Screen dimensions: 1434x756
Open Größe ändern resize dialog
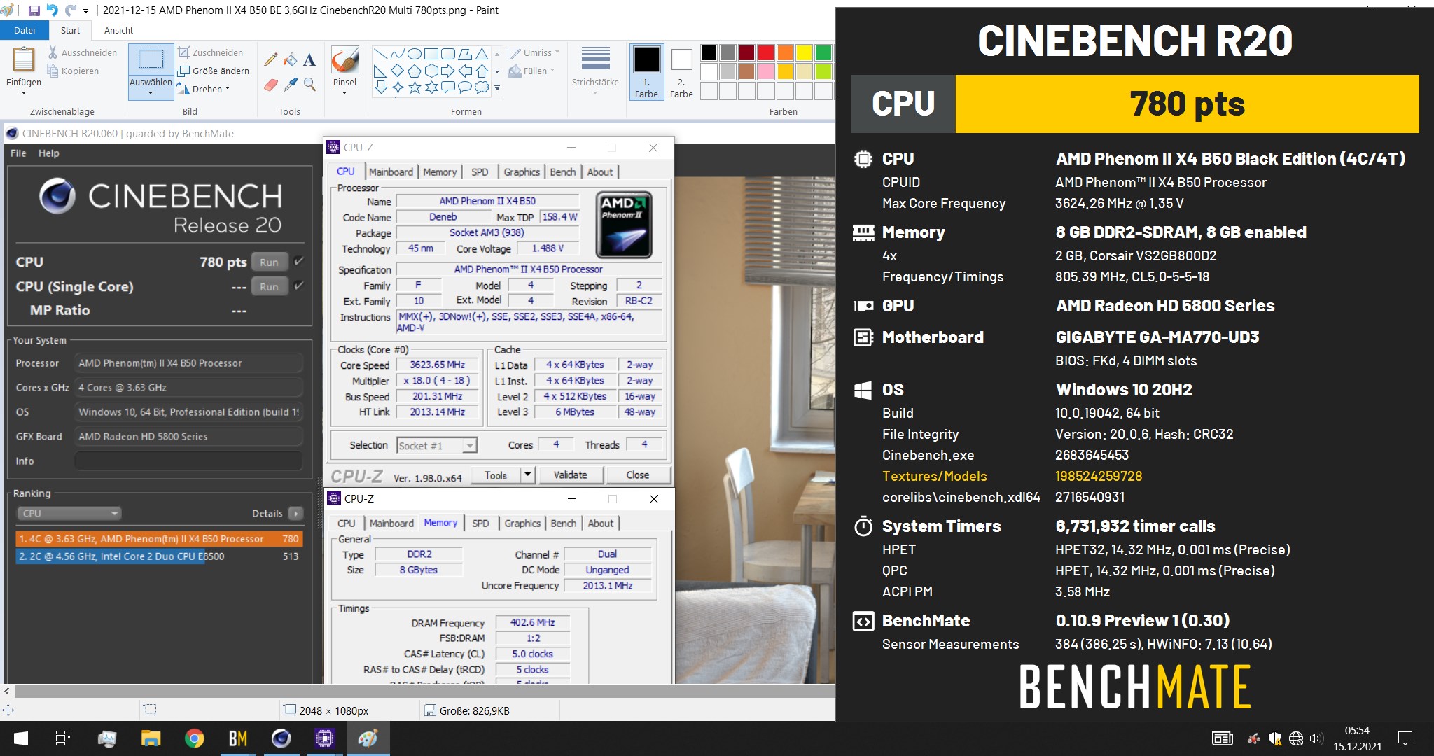(214, 71)
